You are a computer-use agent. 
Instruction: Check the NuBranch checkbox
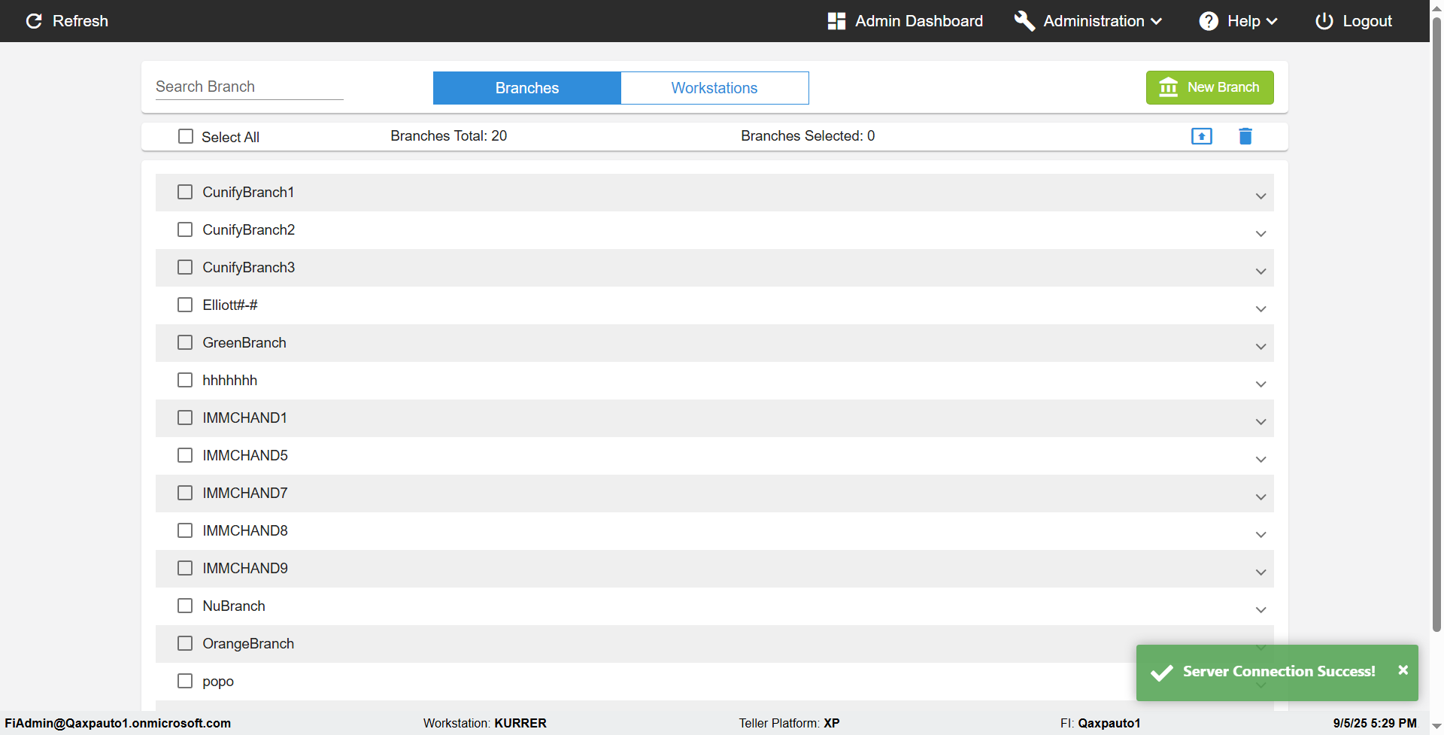click(185, 606)
